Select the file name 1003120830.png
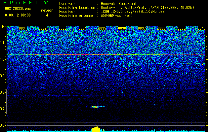 click(x=17, y=9)
